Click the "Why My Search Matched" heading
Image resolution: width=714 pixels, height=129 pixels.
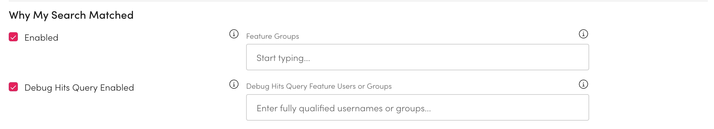click(x=71, y=15)
